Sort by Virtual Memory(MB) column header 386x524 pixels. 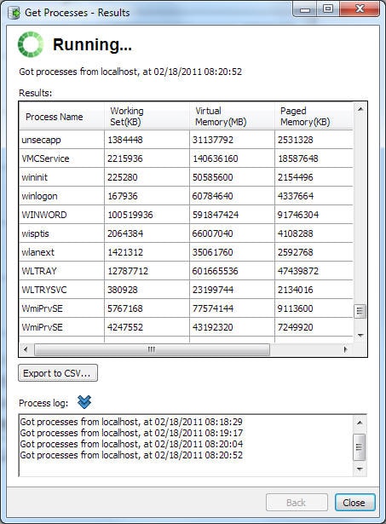click(232, 116)
